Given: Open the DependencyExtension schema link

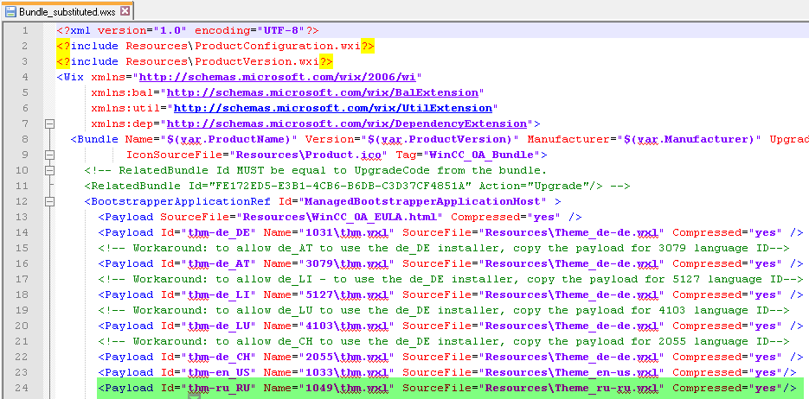Looking at the screenshot, I should tap(347, 123).
